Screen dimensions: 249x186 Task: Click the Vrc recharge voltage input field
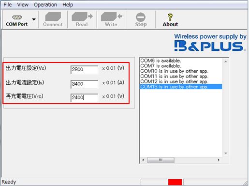(84, 98)
